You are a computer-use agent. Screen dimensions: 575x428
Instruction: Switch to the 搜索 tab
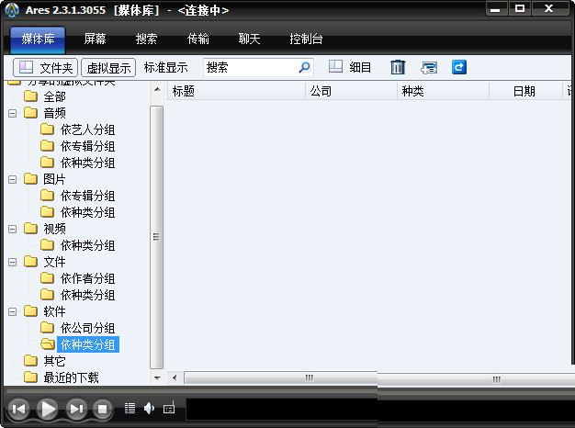tap(146, 39)
